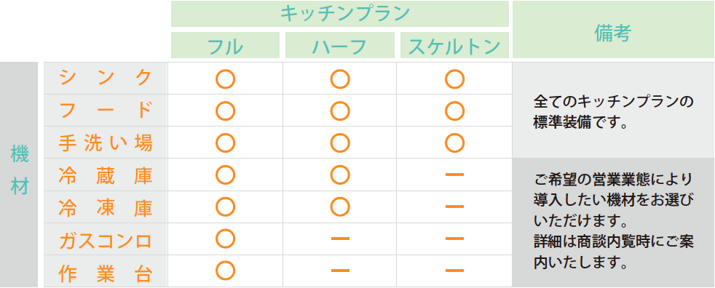This screenshot has width=715, height=288.
Task: Click the シンク row label
Action: pos(106,79)
